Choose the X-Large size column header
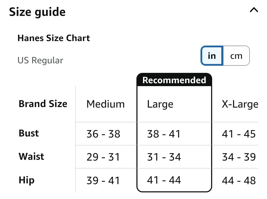The width and height of the screenshot is (267, 199). [240, 104]
